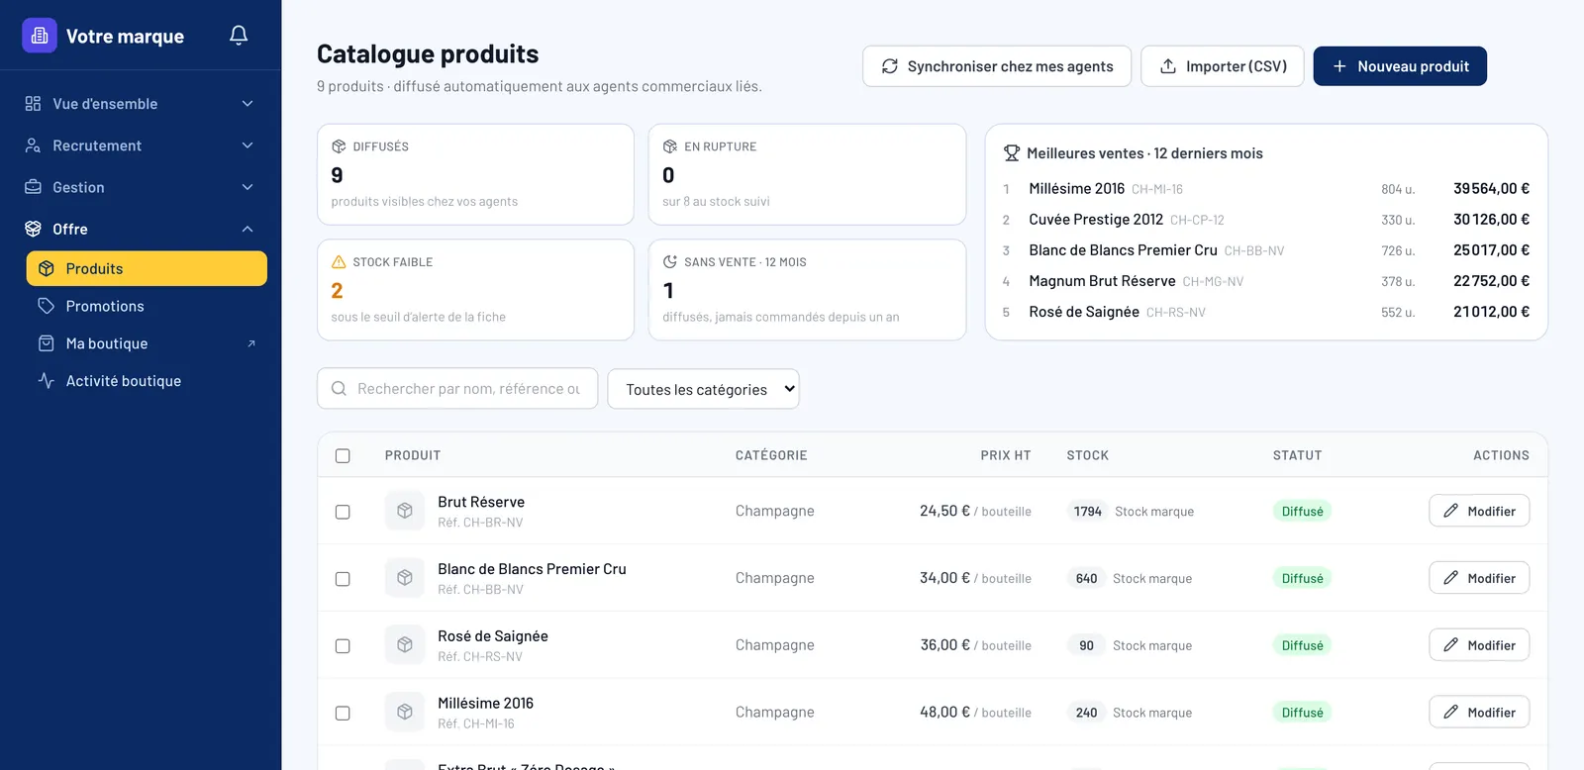Collapse the Offre section chevron

tap(247, 229)
